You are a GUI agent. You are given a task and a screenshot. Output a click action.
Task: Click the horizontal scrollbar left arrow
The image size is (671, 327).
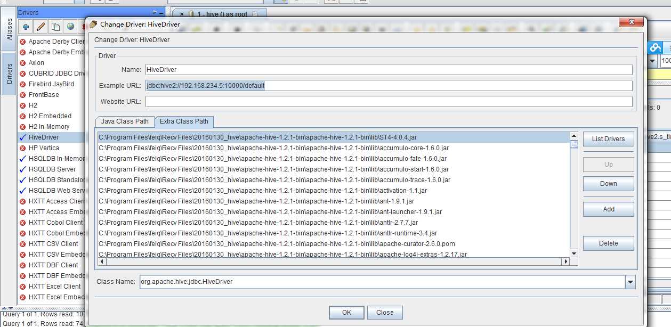(102, 261)
